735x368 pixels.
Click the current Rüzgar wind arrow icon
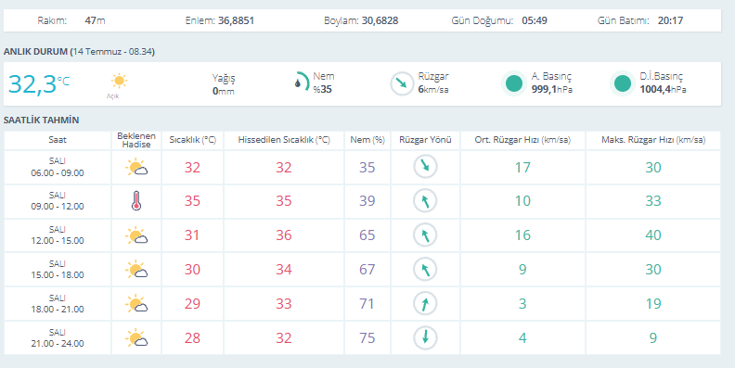tap(402, 83)
